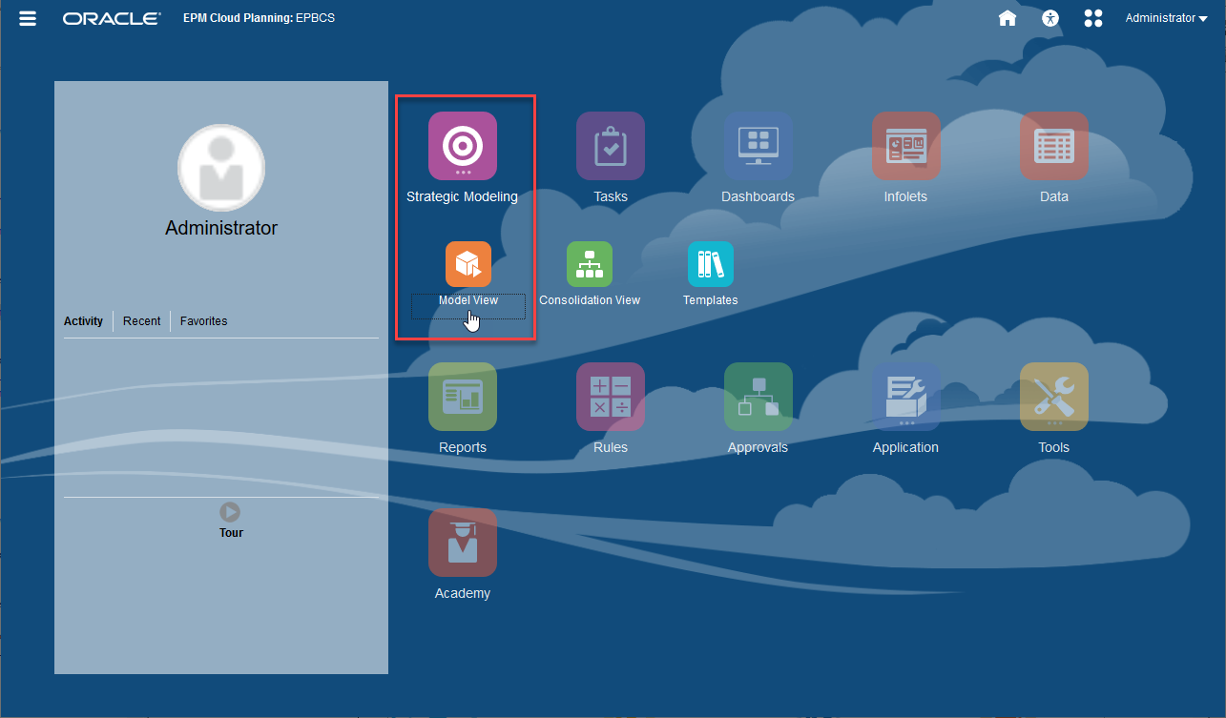Image resolution: width=1226 pixels, height=718 pixels.
Task: Click the Model View label
Action: click(x=468, y=300)
